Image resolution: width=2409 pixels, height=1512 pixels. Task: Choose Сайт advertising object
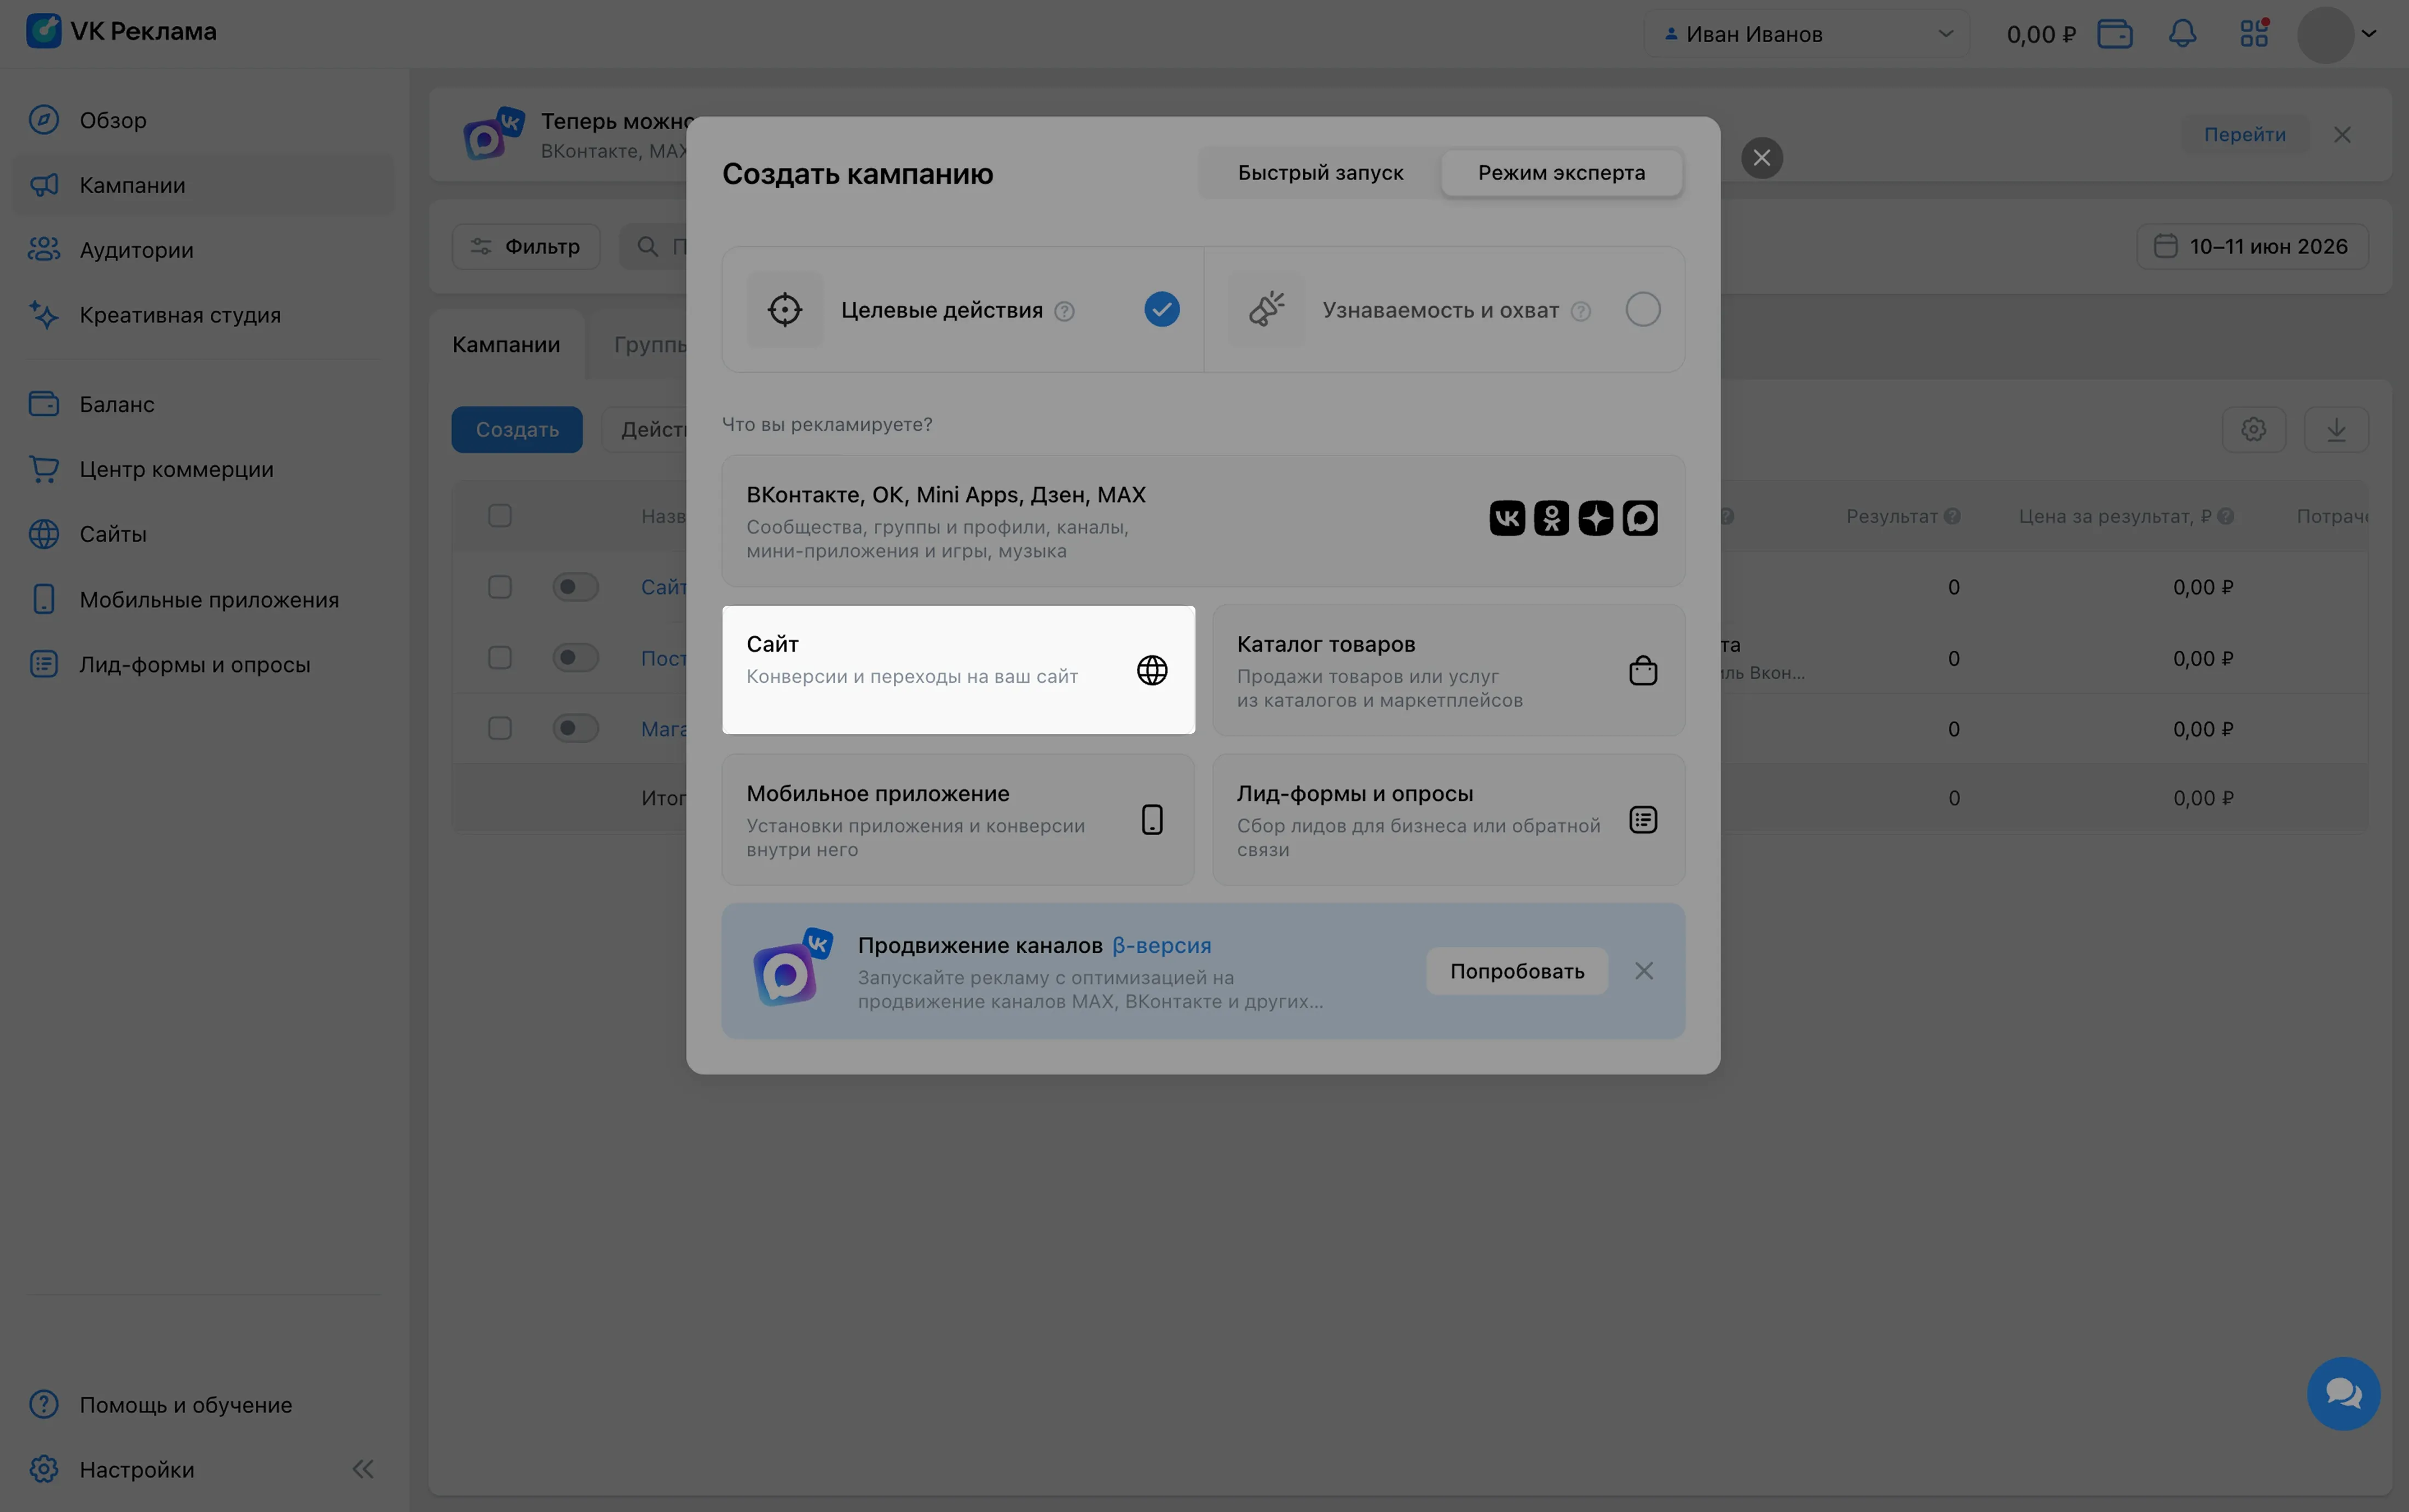(958, 670)
